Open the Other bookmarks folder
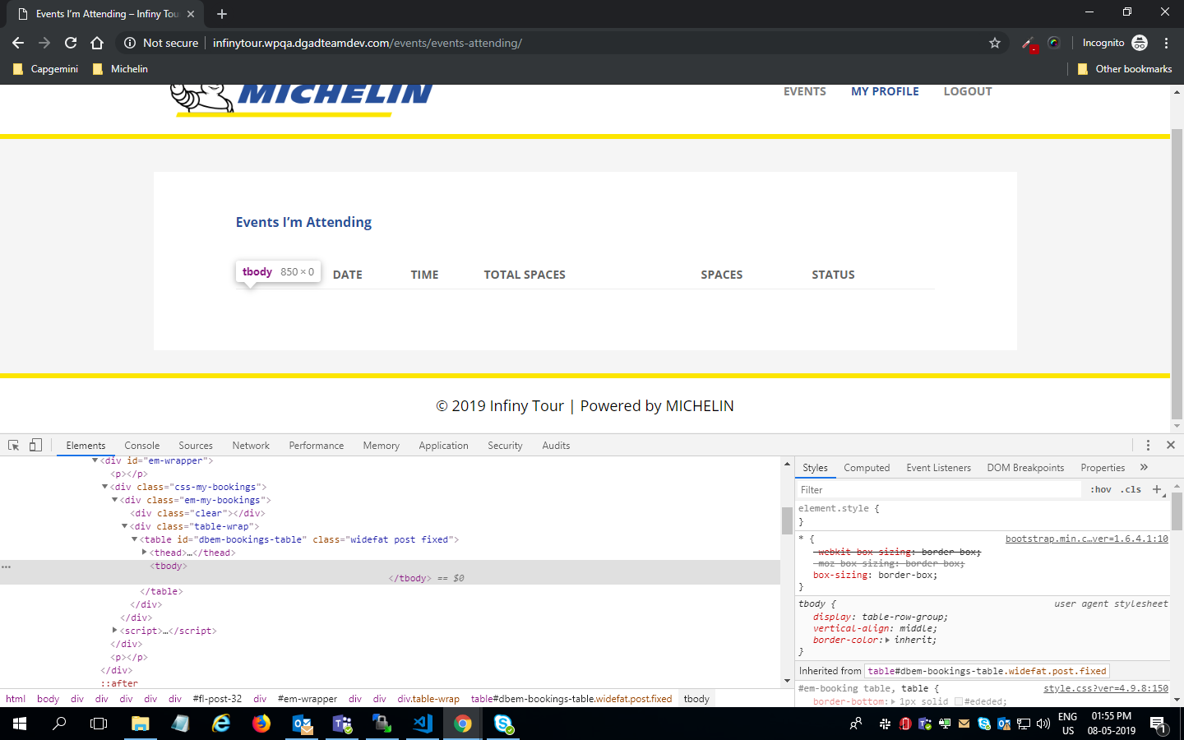This screenshot has width=1184, height=740. pos(1125,69)
